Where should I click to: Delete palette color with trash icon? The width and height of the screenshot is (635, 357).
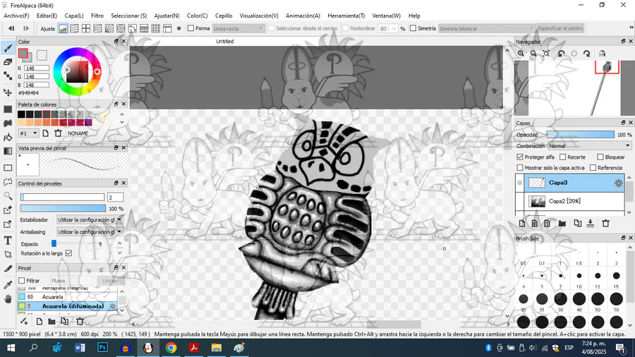[x=59, y=133]
